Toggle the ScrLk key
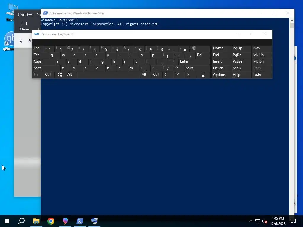Viewport: 303px width, 227px height. tap(241, 68)
